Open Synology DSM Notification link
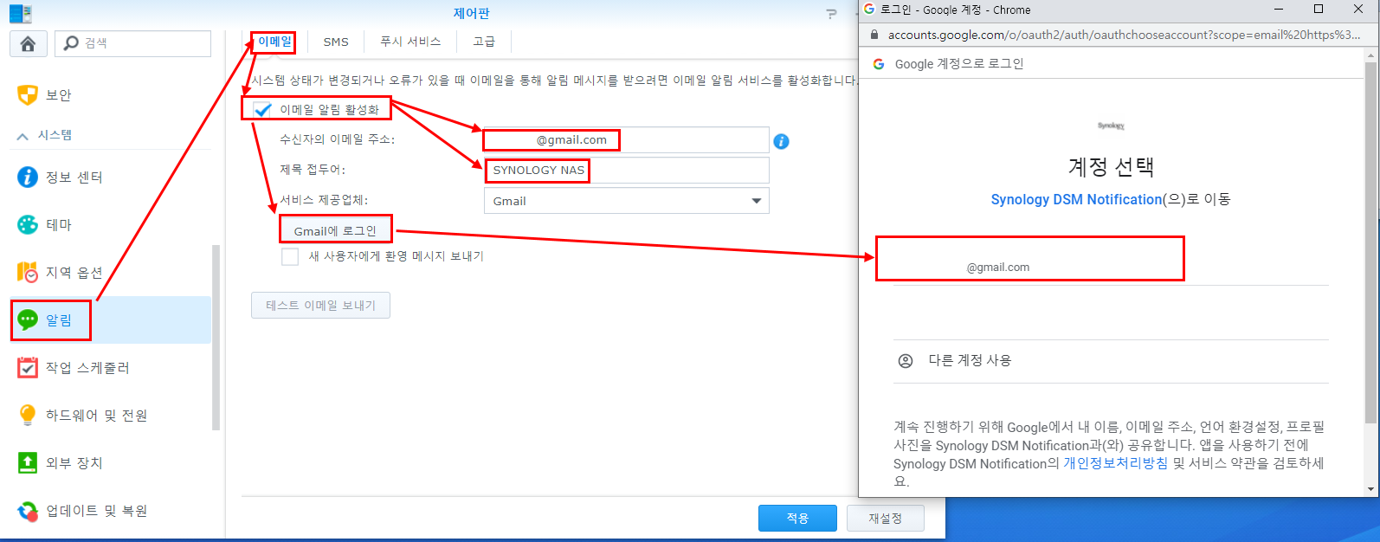 click(x=1076, y=199)
